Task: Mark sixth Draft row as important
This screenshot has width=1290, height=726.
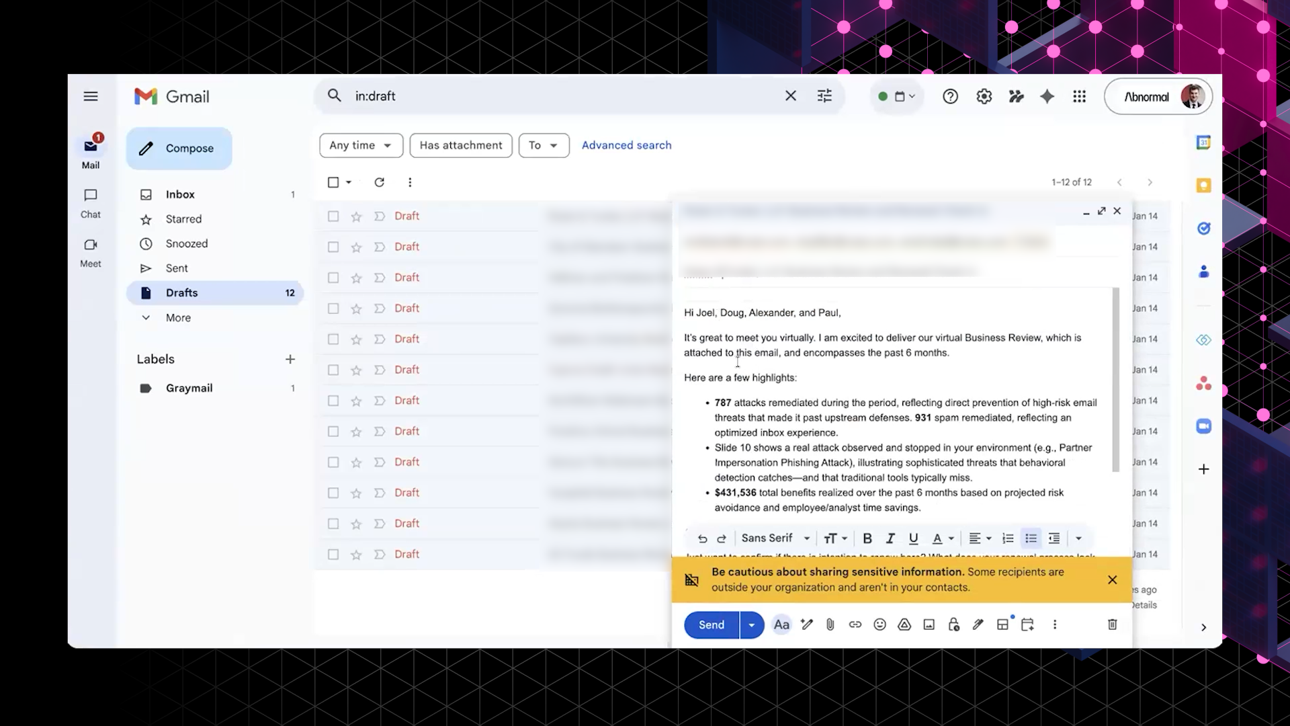Action: [x=380, y=370]
